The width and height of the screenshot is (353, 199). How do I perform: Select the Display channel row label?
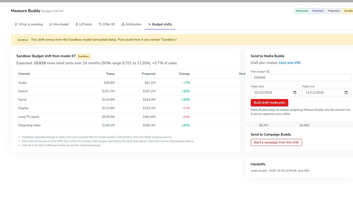pos(23,108)
